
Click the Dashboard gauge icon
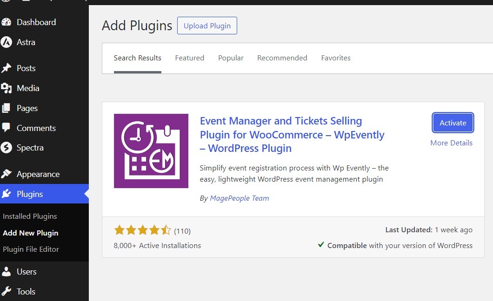[6, 22]
